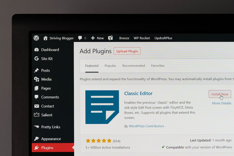
Task: Click the Posts pushpin icon
Action: [36, 70]
